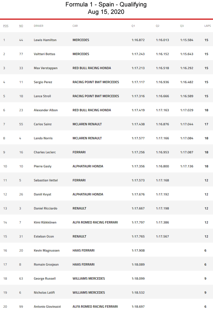The image size is (213, 311).
Task: Select Kimi Räikkönen driver name
Action: pyautogui.click(x=45, y=222)
